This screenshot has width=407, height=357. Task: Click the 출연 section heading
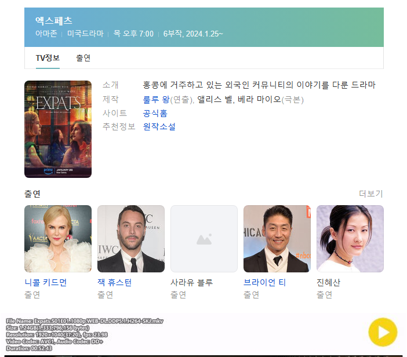[32, 194]
